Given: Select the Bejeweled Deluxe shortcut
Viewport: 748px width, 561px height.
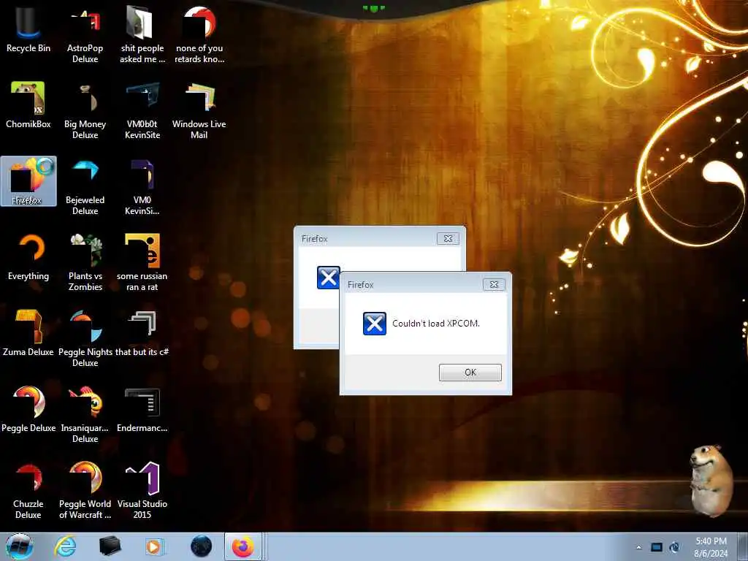Looking at the screenshot, I should (x=85, y=187).
